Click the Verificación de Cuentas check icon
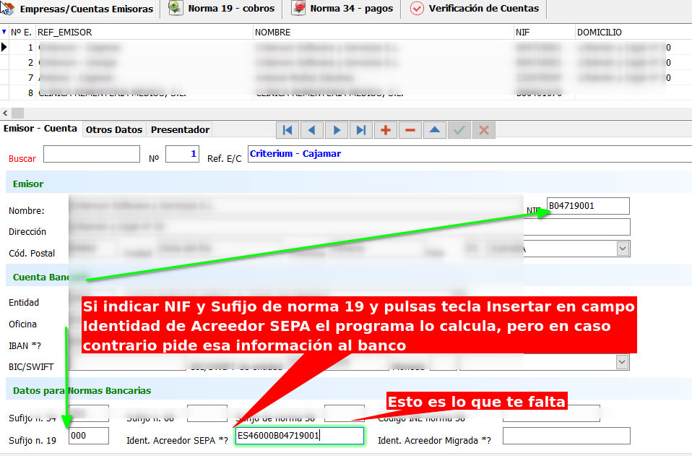The image size is (692, 456). pos(417,9)
